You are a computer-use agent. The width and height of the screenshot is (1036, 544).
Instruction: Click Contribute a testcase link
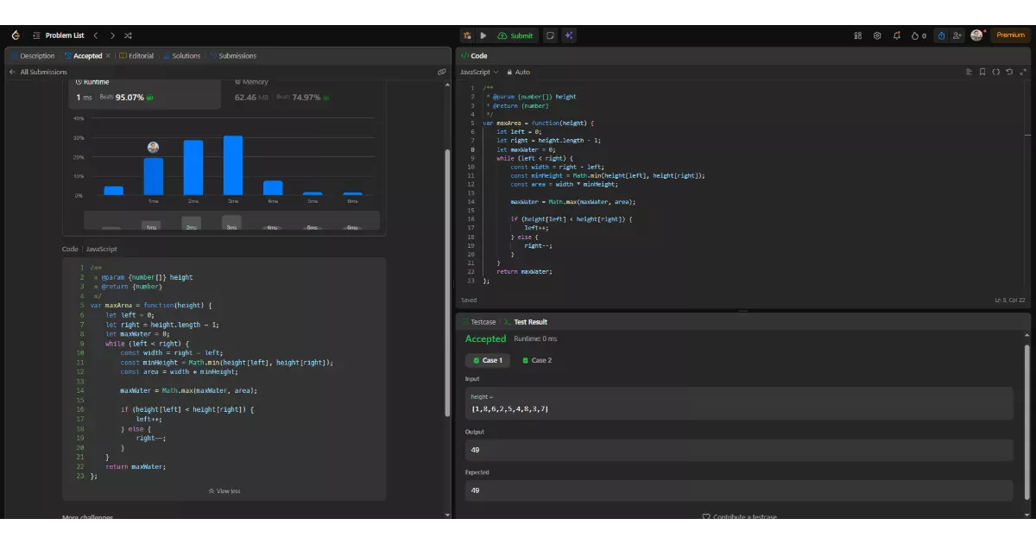click(x=739, y=517)
